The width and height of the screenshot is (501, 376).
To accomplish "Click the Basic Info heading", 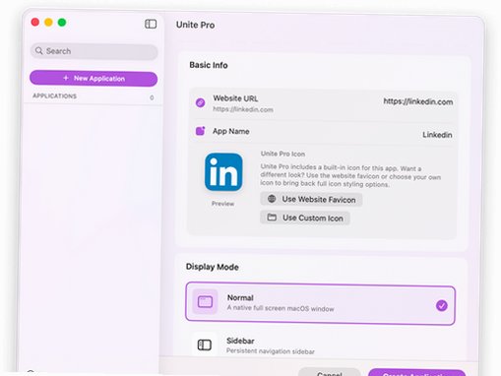I will click(x=209, y=65).
